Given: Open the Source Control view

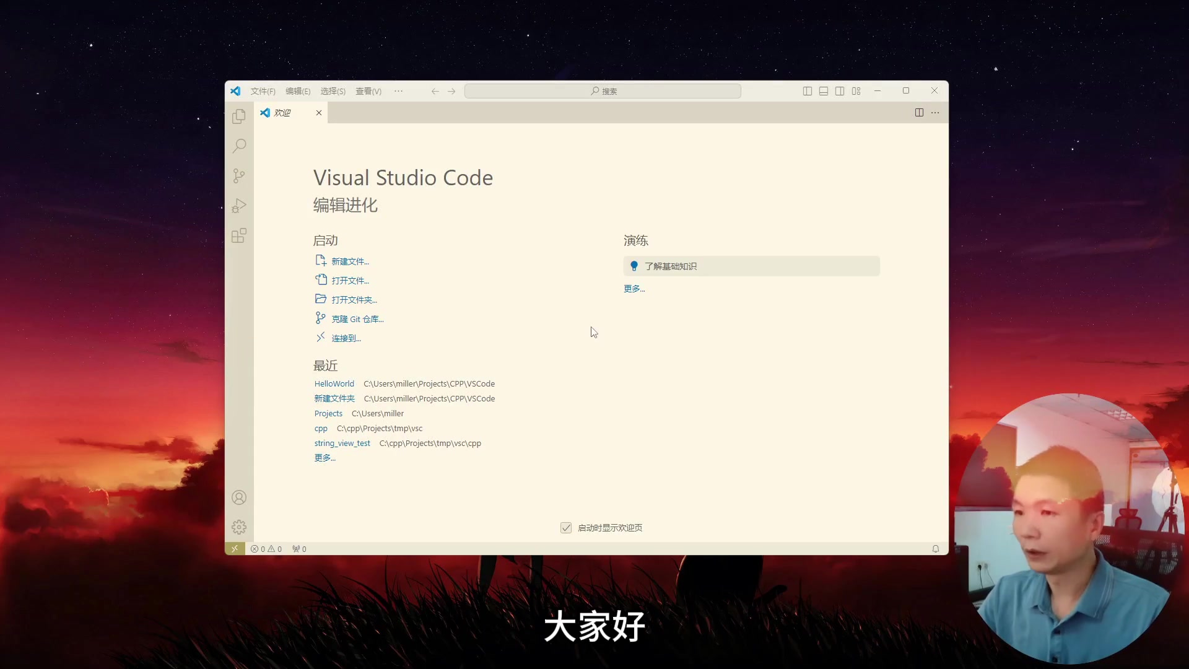Looking at the screenshot, I should 239,176.
